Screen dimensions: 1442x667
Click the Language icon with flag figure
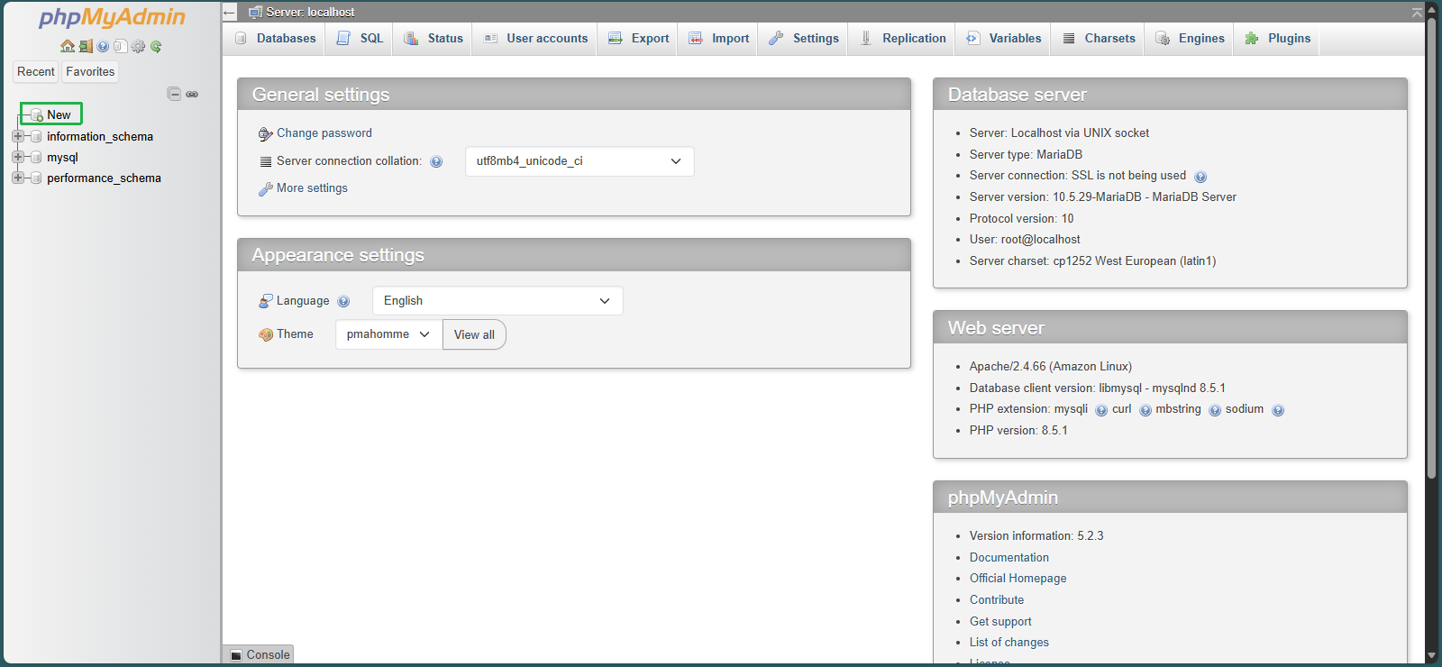click(x=266, y=301)
